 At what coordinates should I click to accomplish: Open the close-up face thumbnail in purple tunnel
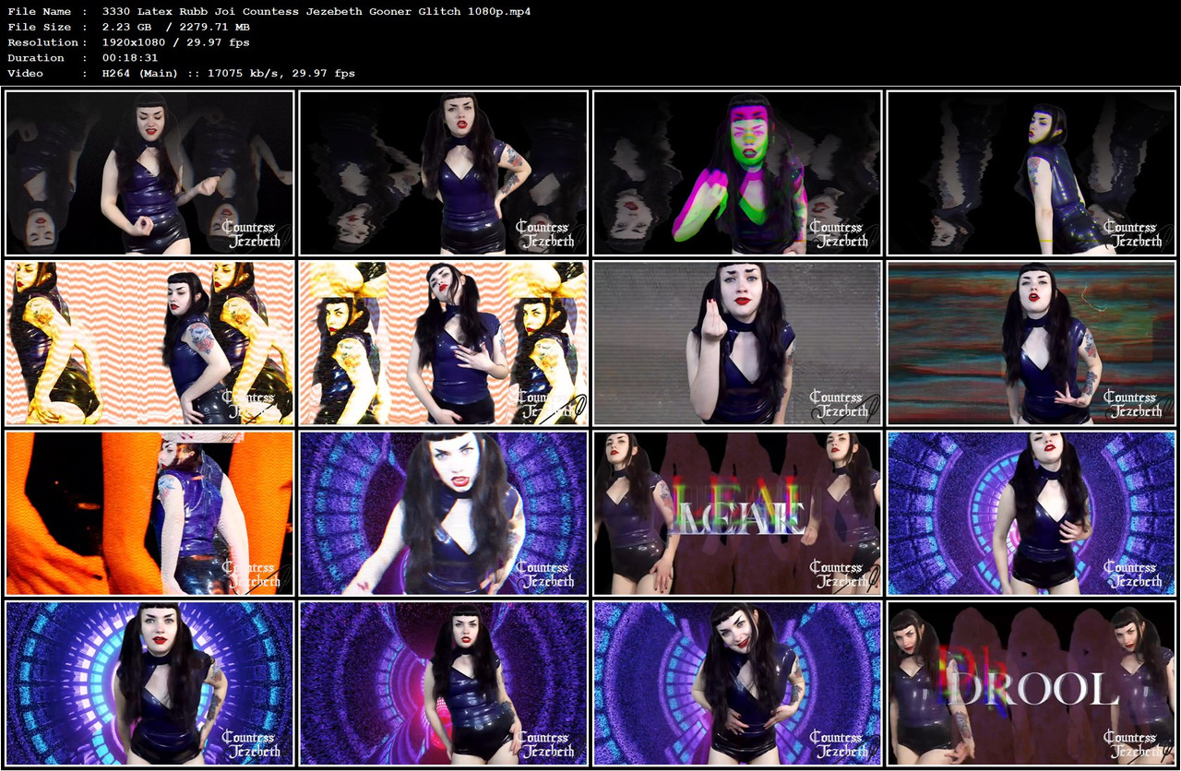[444, 513]
